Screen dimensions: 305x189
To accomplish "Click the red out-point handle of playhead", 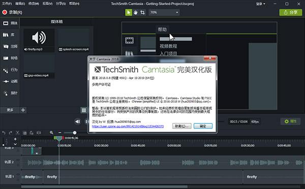I will click(63, 138).
